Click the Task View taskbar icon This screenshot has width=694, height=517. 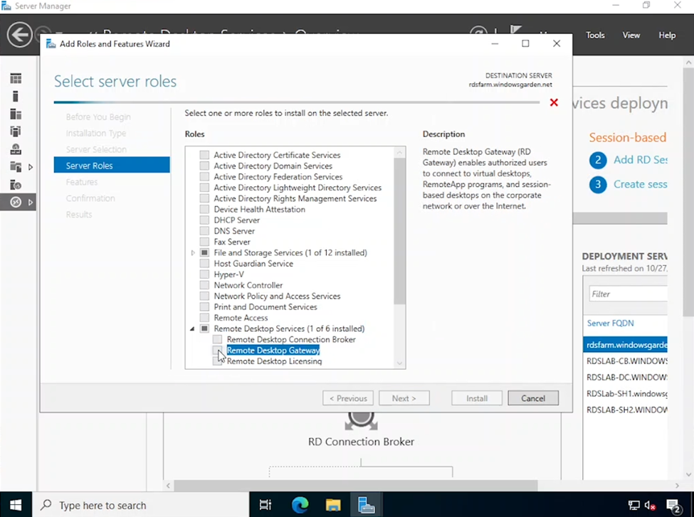(265, 505)
